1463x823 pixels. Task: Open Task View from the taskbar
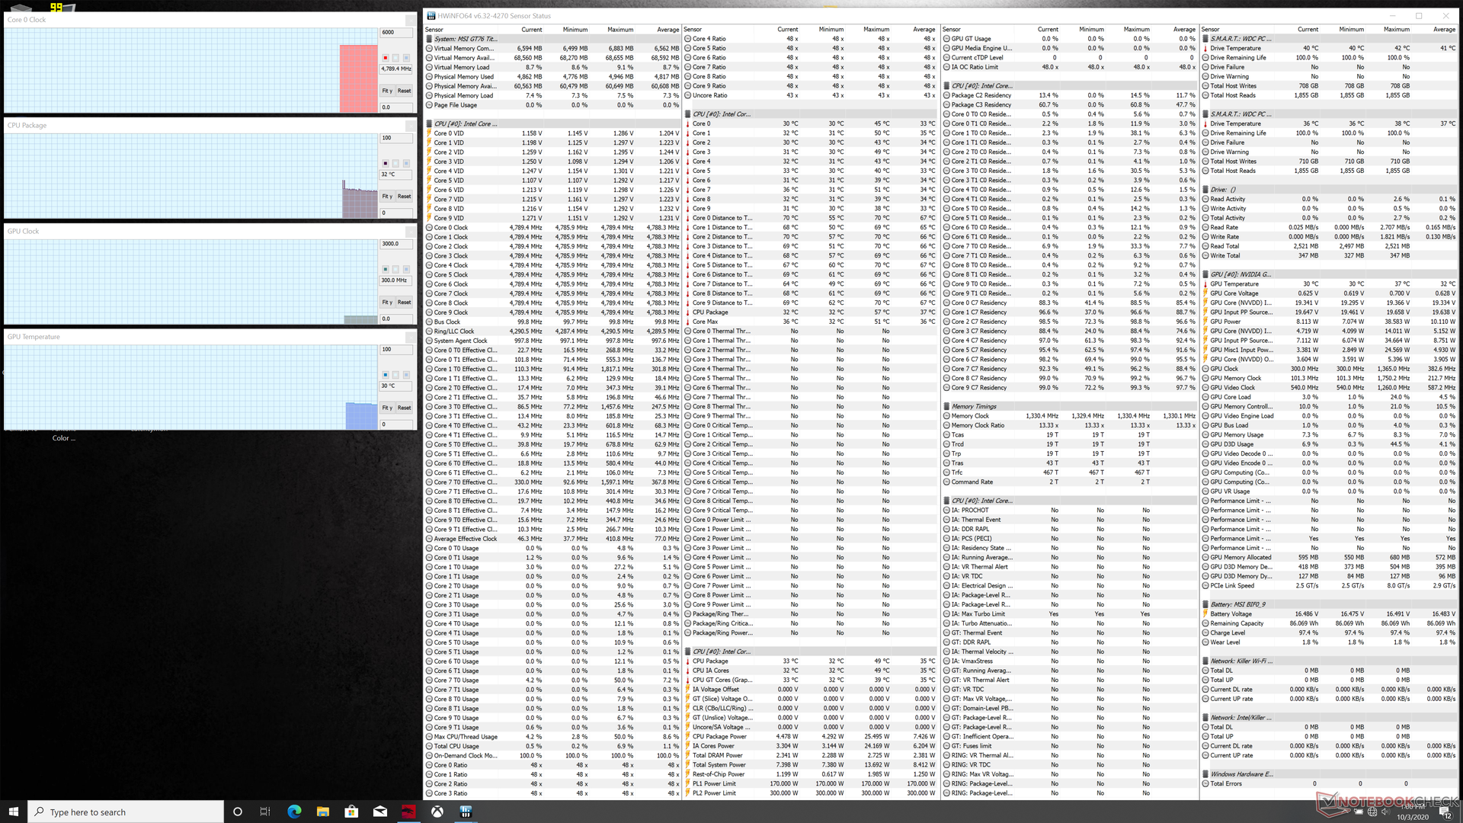[x=265, y=812]
